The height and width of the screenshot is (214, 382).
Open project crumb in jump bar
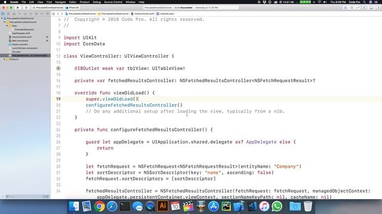tap(81, 14)
